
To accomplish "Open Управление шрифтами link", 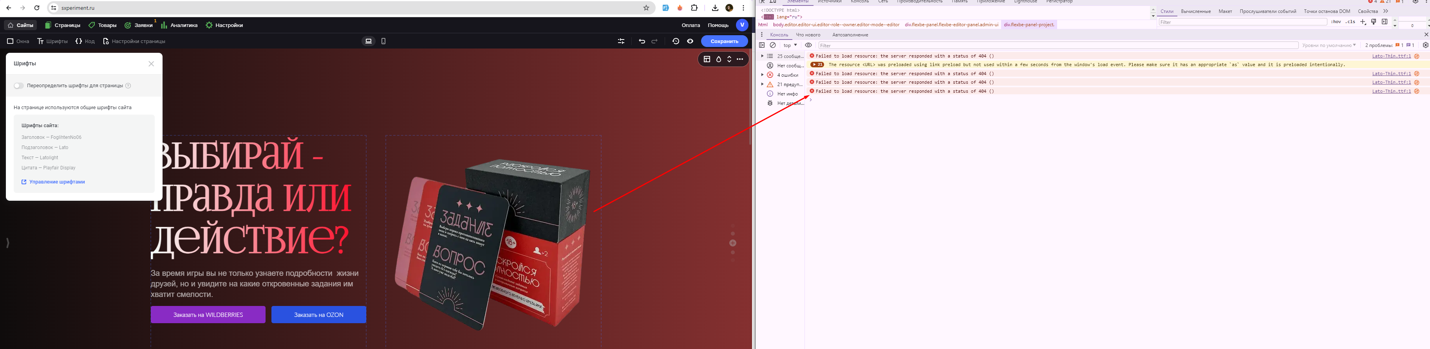I will (x=57, y=182).
